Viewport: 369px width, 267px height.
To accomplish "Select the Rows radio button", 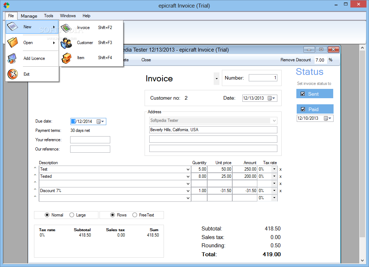I will tap(112, 215).
